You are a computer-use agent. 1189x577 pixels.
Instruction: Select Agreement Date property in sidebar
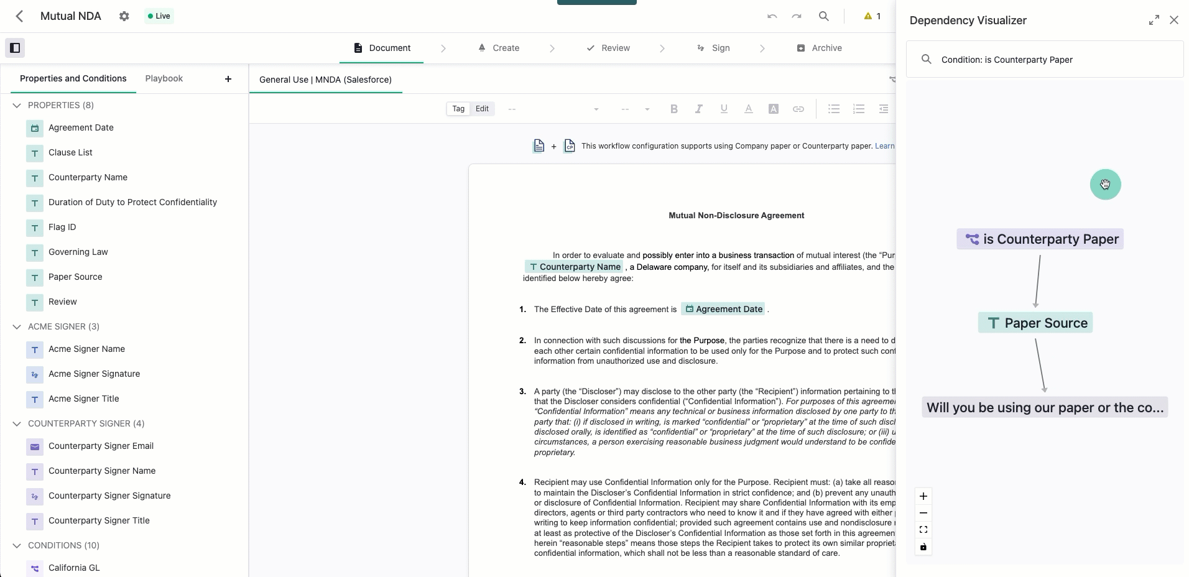click(x=81, y=127)
